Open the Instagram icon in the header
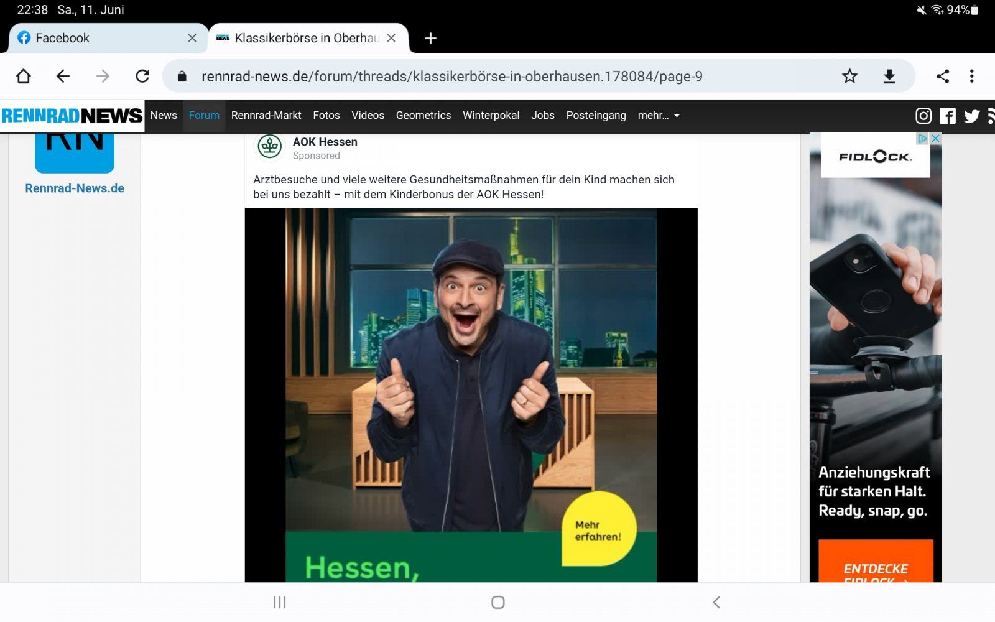 click(923, 115)
